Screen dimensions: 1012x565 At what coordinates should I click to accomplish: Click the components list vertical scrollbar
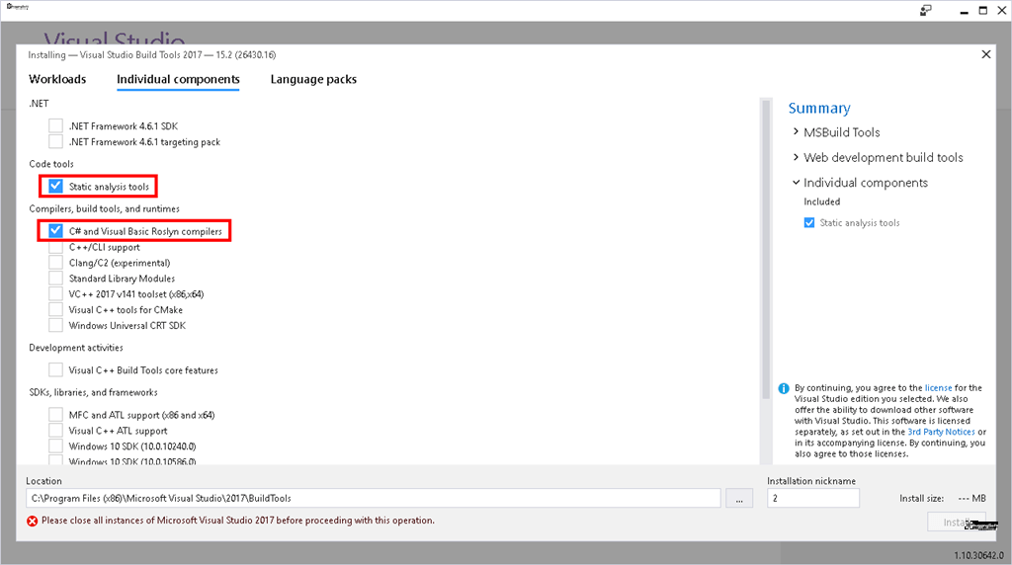(764, 247)
